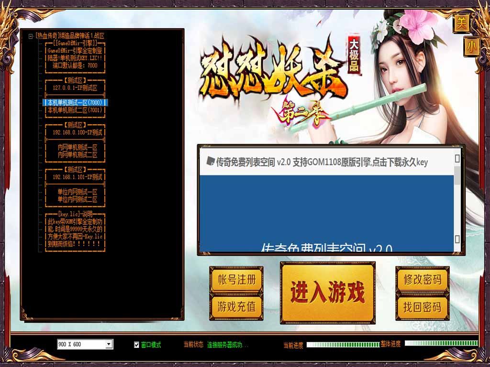Click the 整体进度 overall progress bar

441,343
